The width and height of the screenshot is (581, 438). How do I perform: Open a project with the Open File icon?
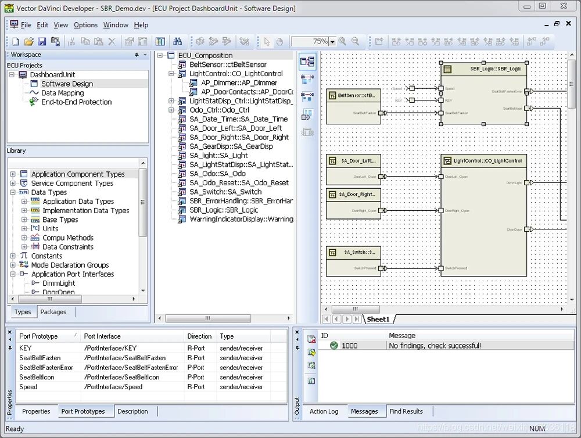[28, 41]
